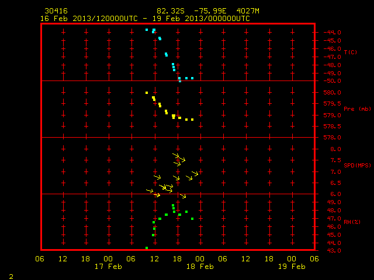Click the 17 Feb date label

108,267
